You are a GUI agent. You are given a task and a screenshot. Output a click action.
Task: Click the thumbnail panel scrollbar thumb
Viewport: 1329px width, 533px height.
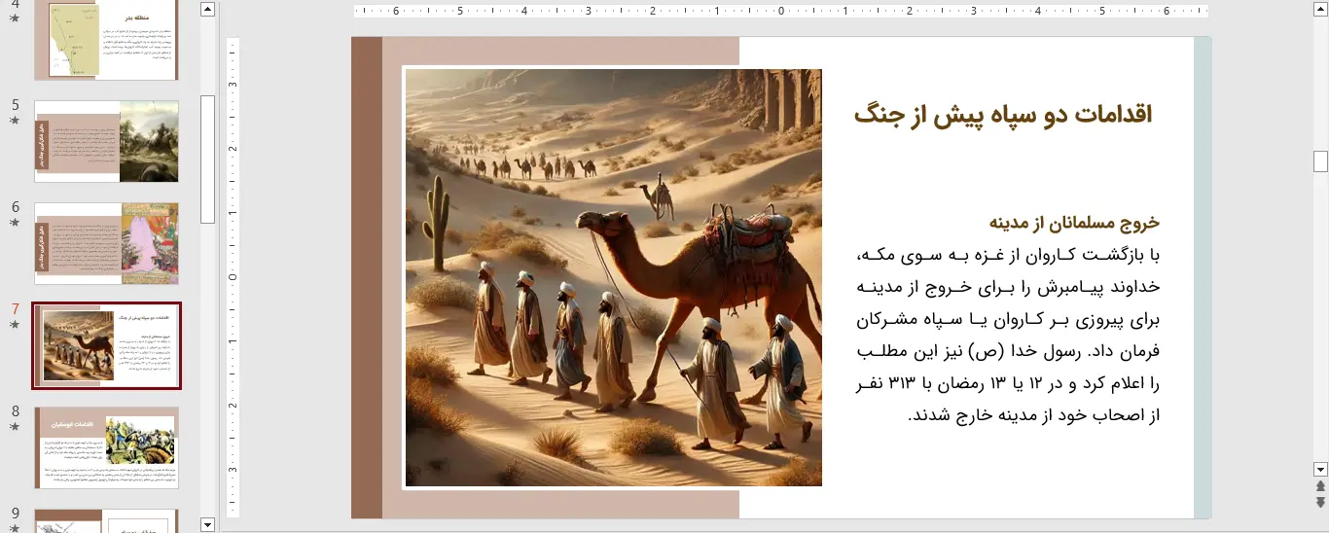click(x=207, y=160)
